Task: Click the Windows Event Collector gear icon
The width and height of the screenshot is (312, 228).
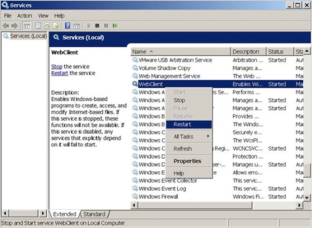Action: 135,181
